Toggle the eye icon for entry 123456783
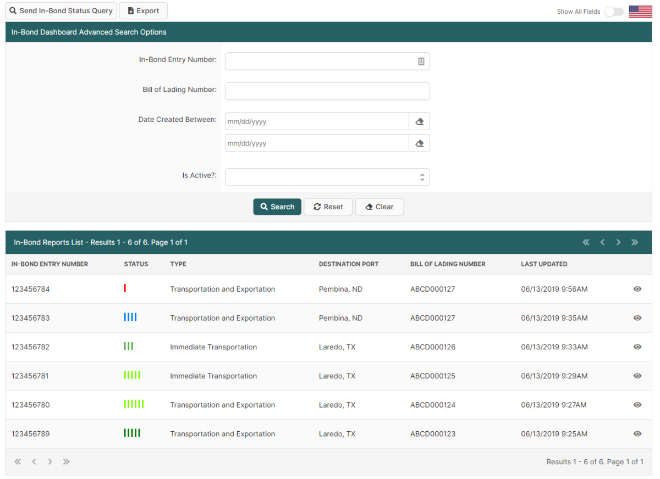This screenshot has height=479, width=660. [637, 318]
